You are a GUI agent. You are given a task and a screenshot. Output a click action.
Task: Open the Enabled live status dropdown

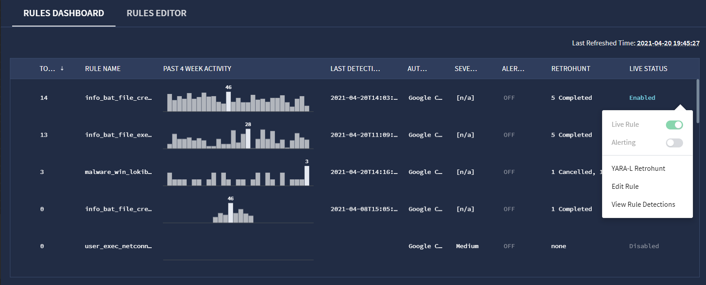point(642,98)
